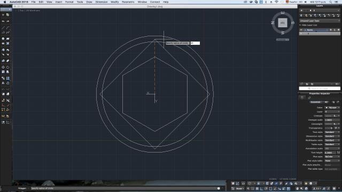Screen dimensions: 342x192
Task: Open the Dimension menu
Action: click(102, 2)
